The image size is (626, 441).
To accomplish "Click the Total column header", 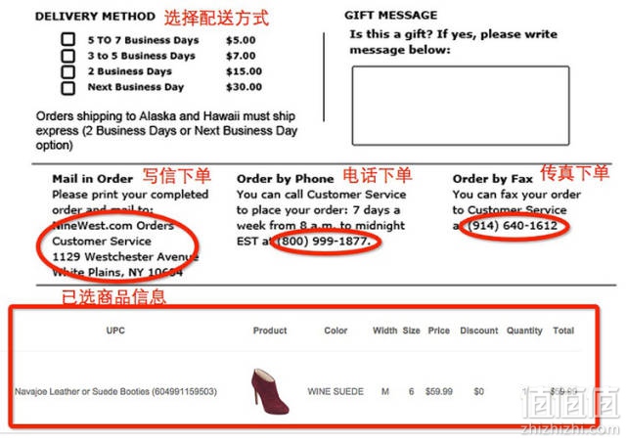I will coord(563,331).
